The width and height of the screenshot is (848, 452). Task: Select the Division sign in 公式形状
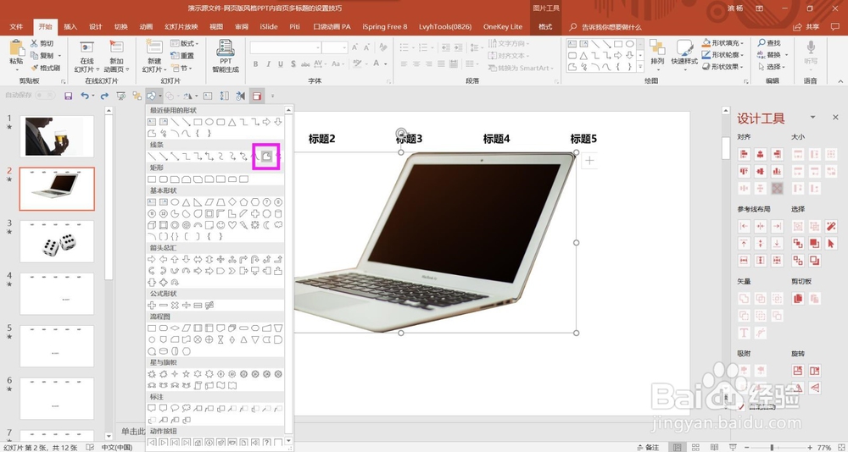(x=187, y=305)
